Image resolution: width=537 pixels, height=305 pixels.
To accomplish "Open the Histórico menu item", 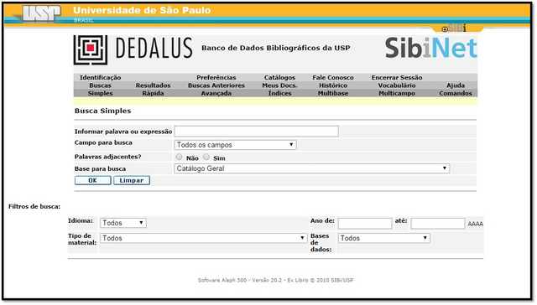I will (x=333, y=85).
